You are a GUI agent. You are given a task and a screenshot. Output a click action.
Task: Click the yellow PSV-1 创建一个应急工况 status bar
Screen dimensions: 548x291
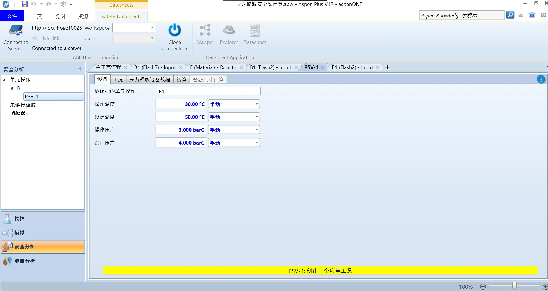[320, 271]
